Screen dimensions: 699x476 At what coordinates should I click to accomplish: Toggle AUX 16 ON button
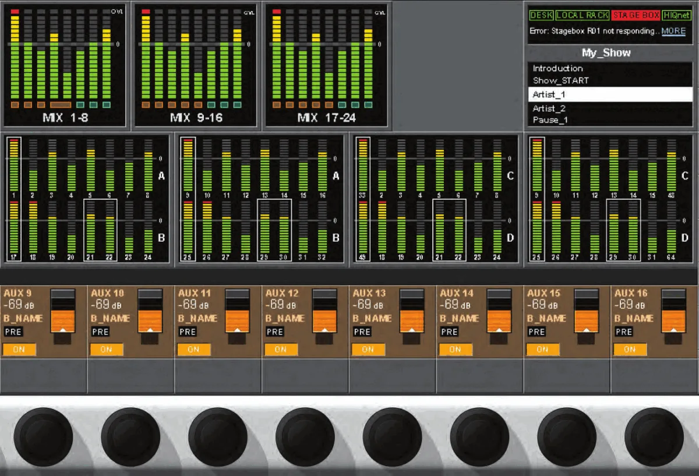coord(630,350)
